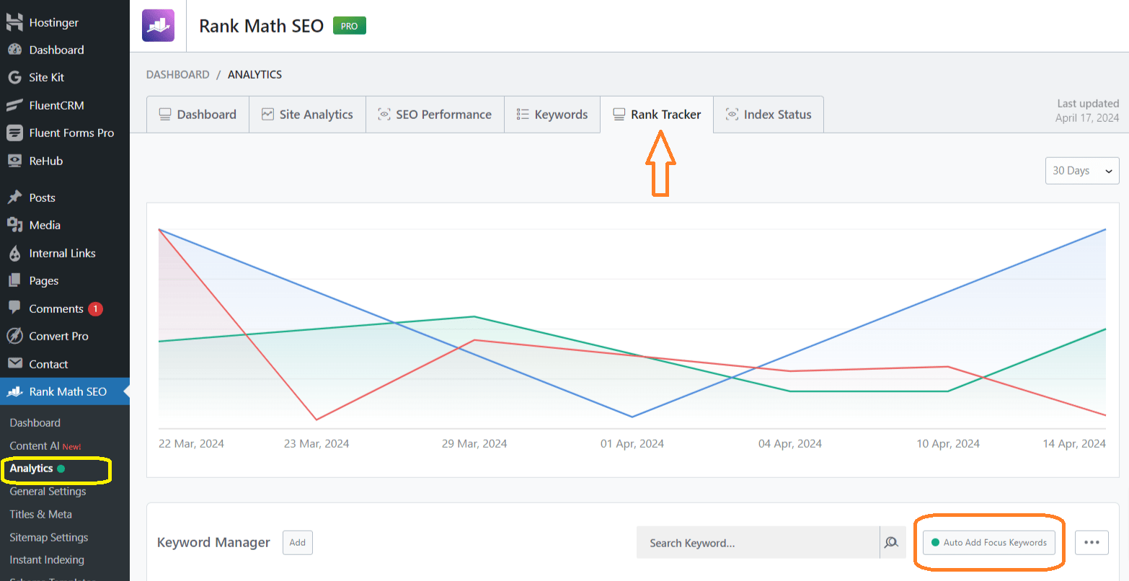Open the three-dots more options menu

coord(1092,542)
